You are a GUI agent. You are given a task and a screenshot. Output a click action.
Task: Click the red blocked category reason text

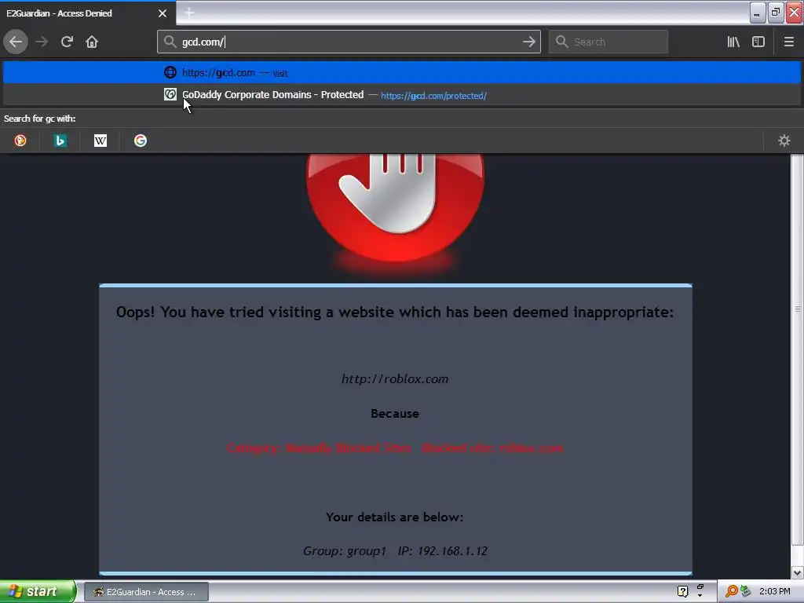395,448
